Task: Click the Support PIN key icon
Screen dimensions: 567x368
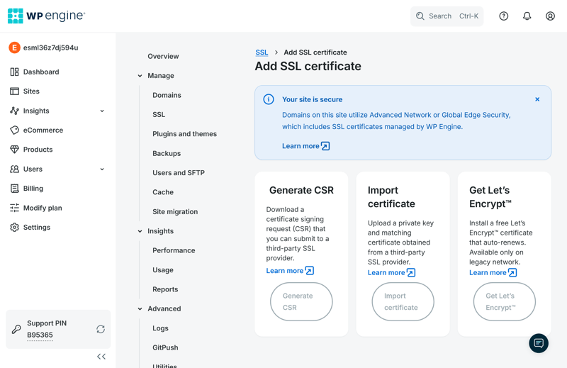Action: click(x=16, y=329)
